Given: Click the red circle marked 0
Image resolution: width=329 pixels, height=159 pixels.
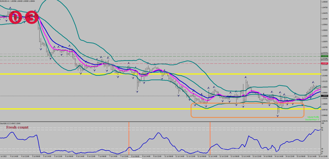Looking at the screenshot, I should tap(15, 18).
